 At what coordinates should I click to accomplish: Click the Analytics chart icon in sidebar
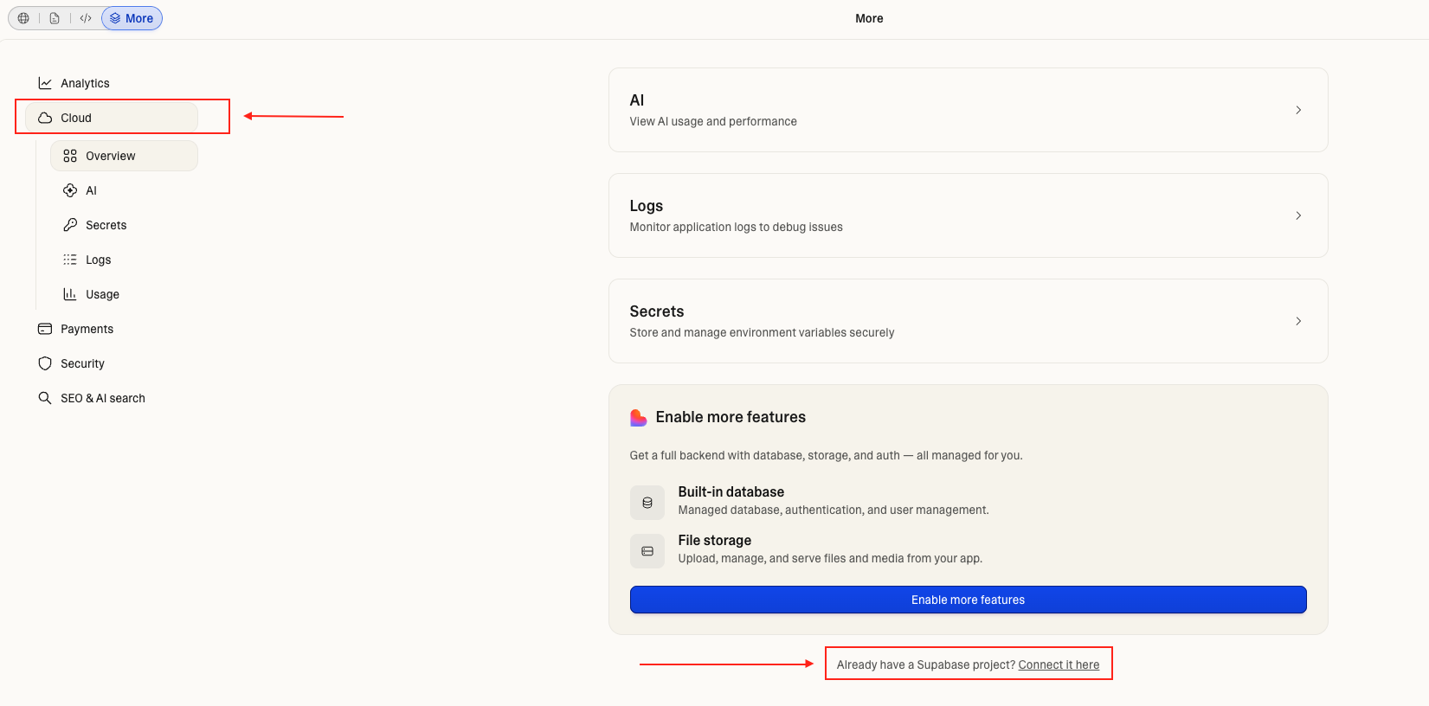tap(45, 83)
